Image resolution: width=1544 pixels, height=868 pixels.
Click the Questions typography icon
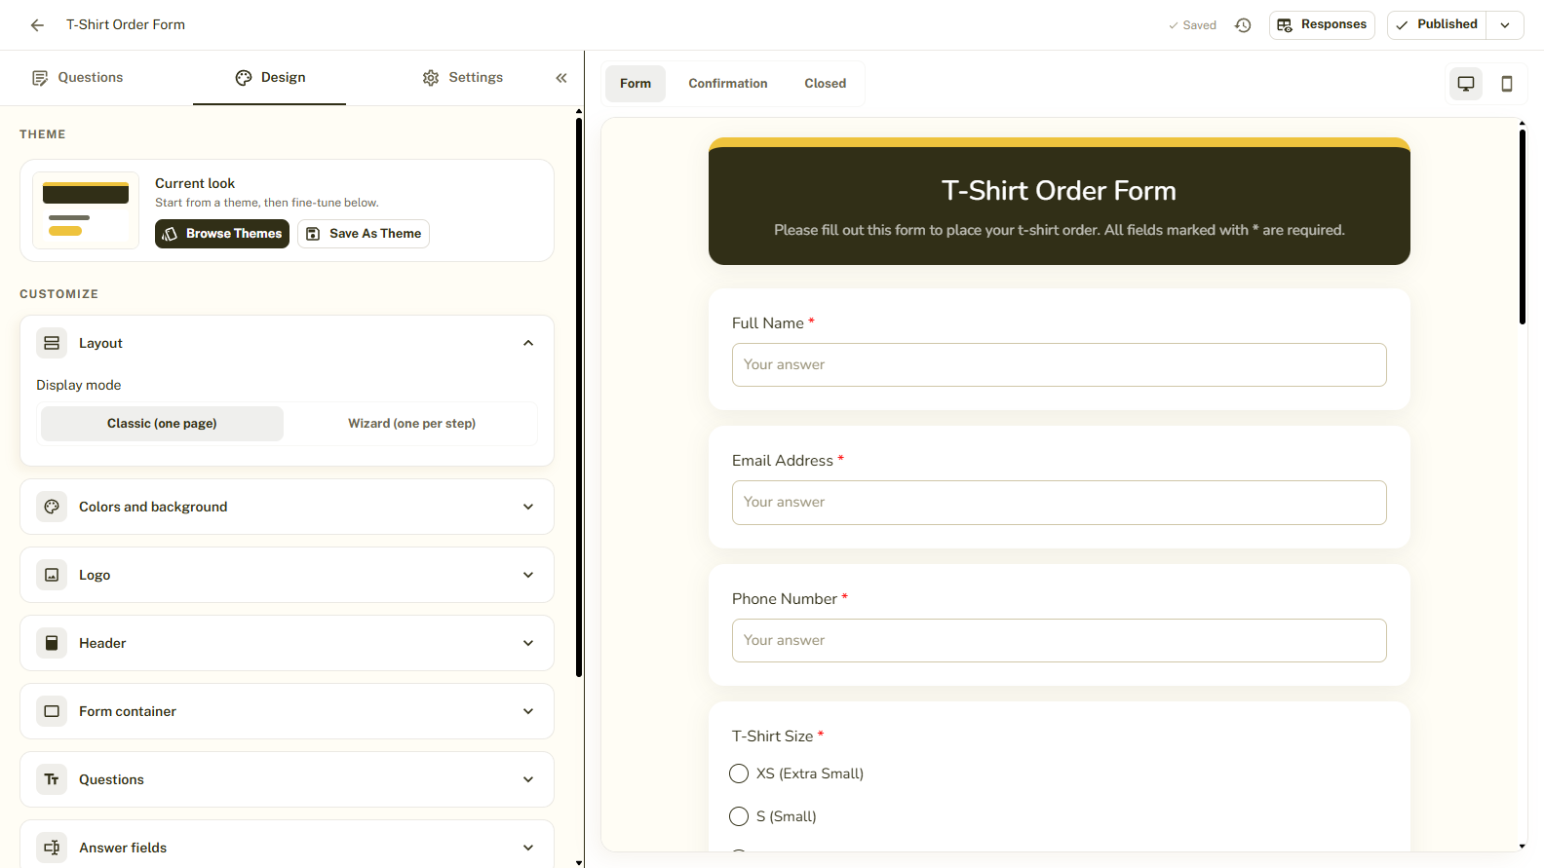pos(52,779)
